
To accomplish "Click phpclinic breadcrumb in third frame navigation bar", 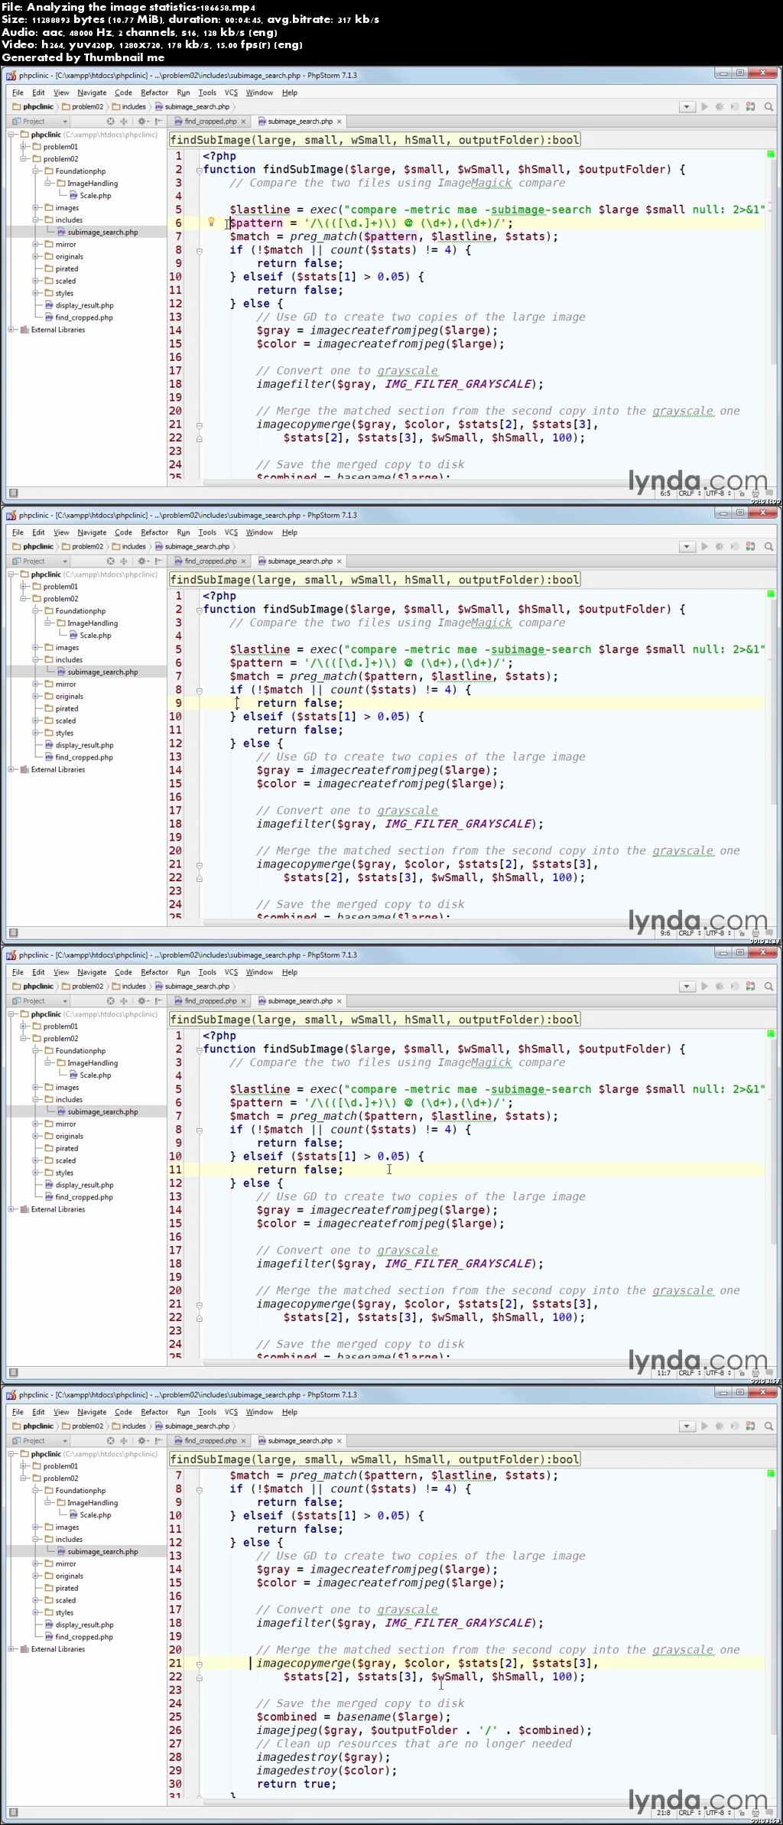I will point(33,987).
